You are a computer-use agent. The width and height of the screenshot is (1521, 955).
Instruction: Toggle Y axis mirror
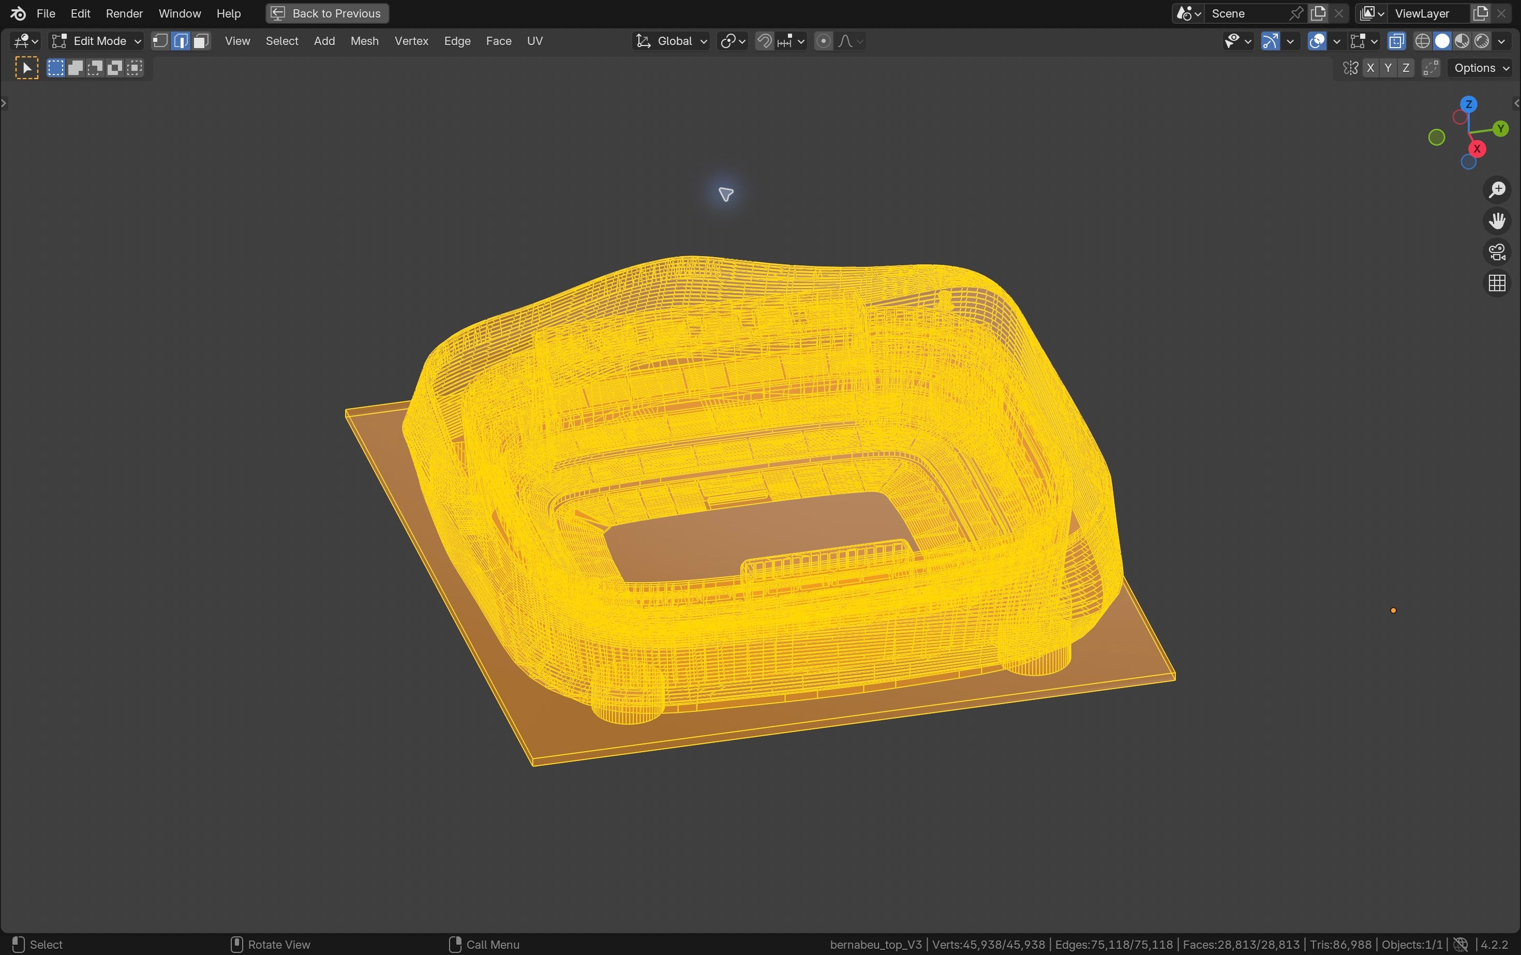pyautogui.click(x=1388, y=68)
